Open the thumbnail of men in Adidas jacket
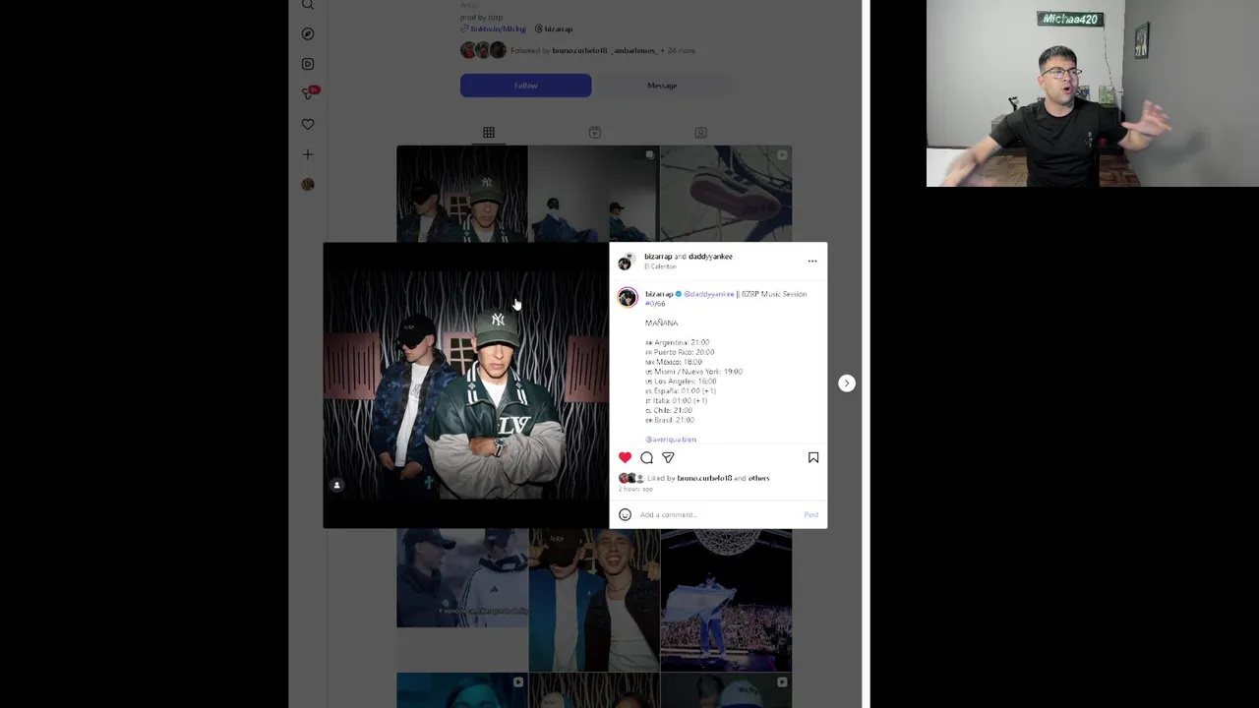The image size is (1259, 708). [461, 578]
